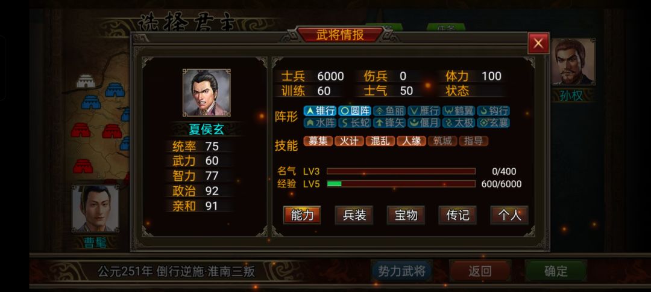Screen dimensions: 651x292
Task: Select the 长蛇 formation icon
Action: 354,123
